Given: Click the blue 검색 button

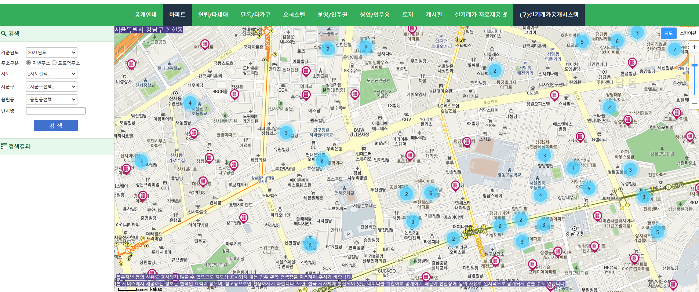Looking at the screenshot, I should tap(56, 125).
